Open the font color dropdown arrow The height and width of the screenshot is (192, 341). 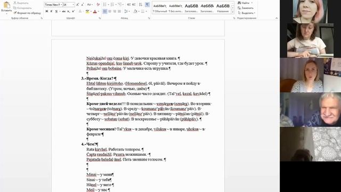coord(99,11)
